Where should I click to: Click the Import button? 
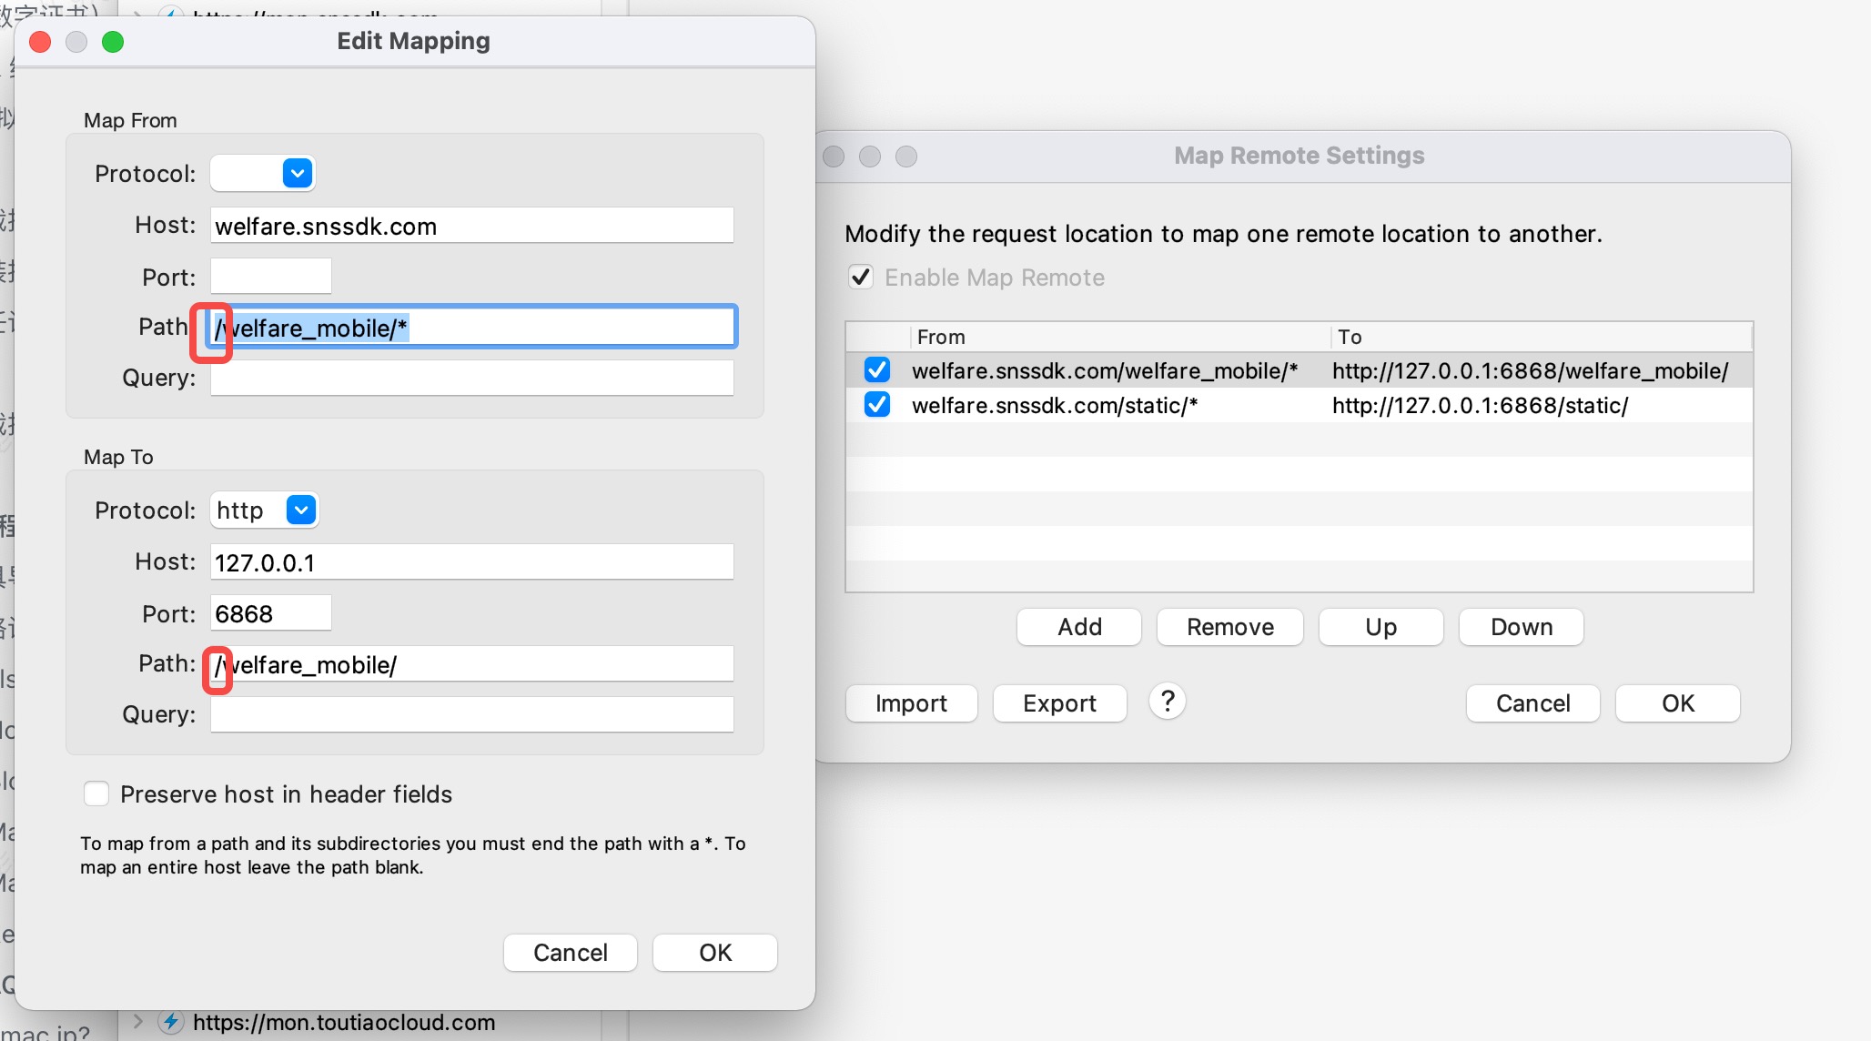911,703
